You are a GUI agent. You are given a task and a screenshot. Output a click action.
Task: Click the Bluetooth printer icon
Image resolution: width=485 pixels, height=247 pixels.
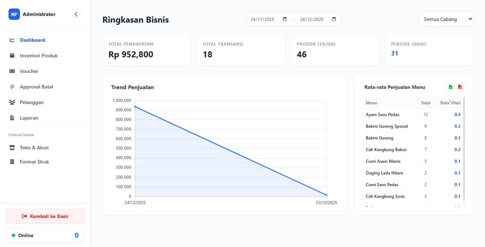[77, 235]
